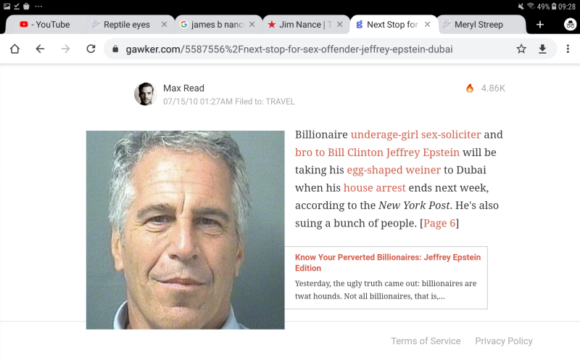
Task: Open the three-dot browser menu
Action: [568, 49]
